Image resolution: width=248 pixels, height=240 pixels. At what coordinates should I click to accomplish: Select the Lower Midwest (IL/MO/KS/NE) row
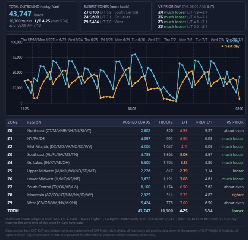[x=125, y=179]
